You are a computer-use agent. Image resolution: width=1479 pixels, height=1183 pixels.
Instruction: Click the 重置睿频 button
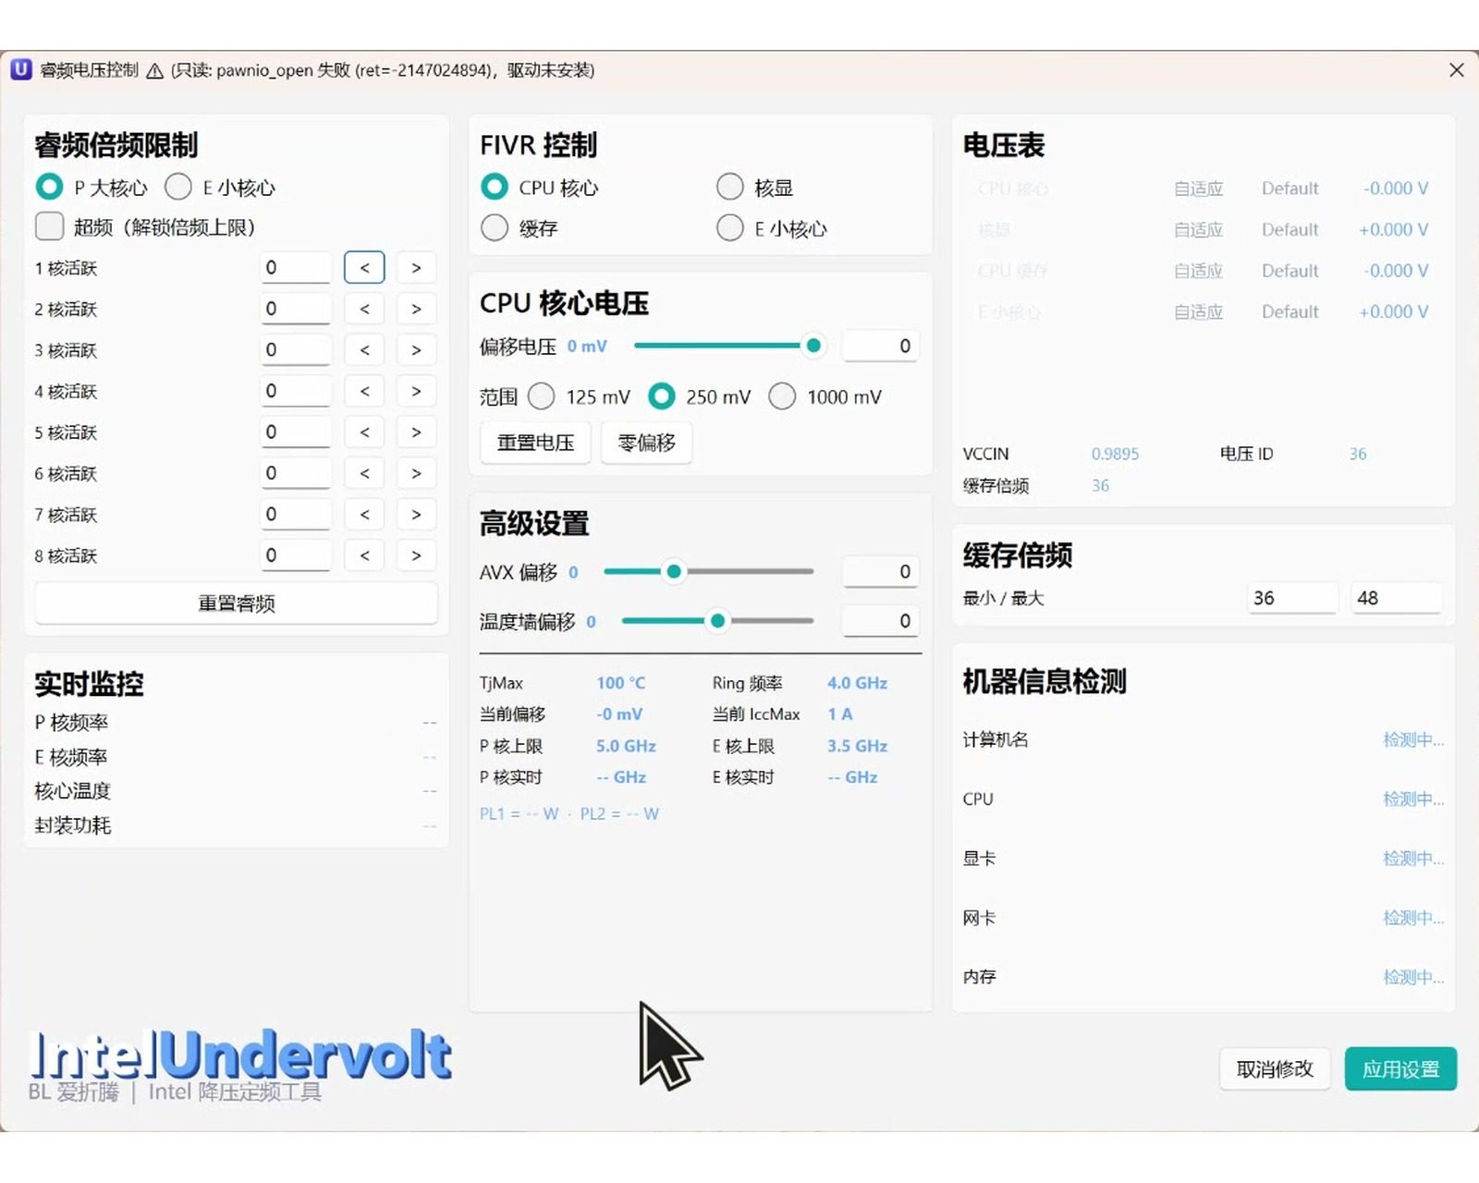(237, 604)
